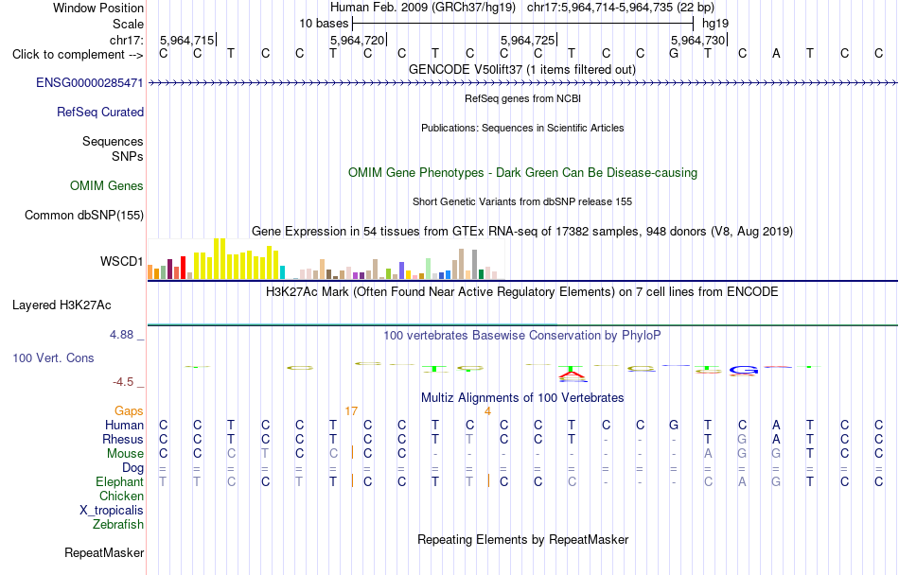
Task: Click the RefSeq genes from NCBI title
Action: click(x=523, y=98)
